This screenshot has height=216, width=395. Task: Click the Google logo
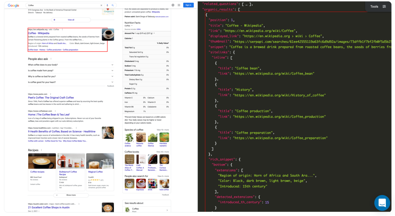tap(13, 5)
